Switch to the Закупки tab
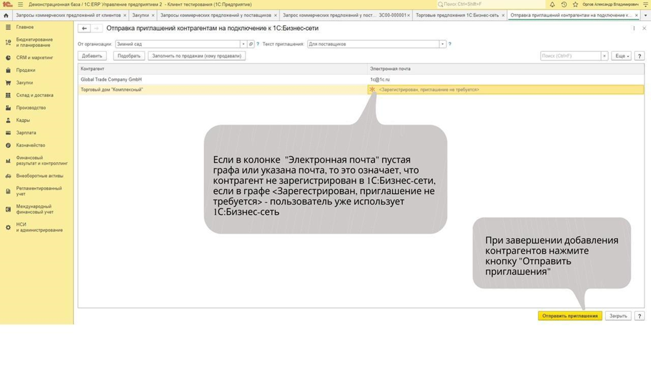This screenshot has height=375, width=651. (140, 15)
